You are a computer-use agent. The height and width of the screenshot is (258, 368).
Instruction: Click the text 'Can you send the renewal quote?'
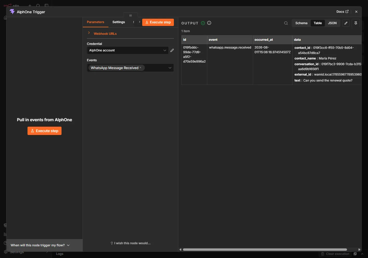point(328,80)
